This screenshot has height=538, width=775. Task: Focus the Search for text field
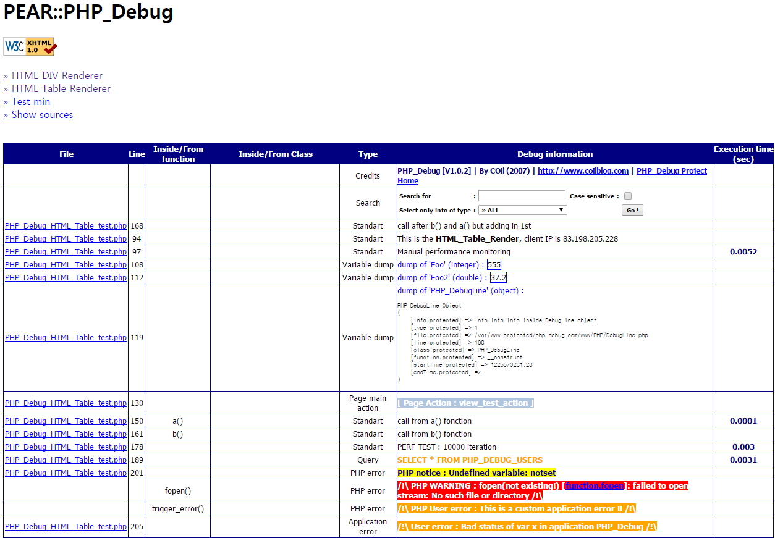[522, 196]
